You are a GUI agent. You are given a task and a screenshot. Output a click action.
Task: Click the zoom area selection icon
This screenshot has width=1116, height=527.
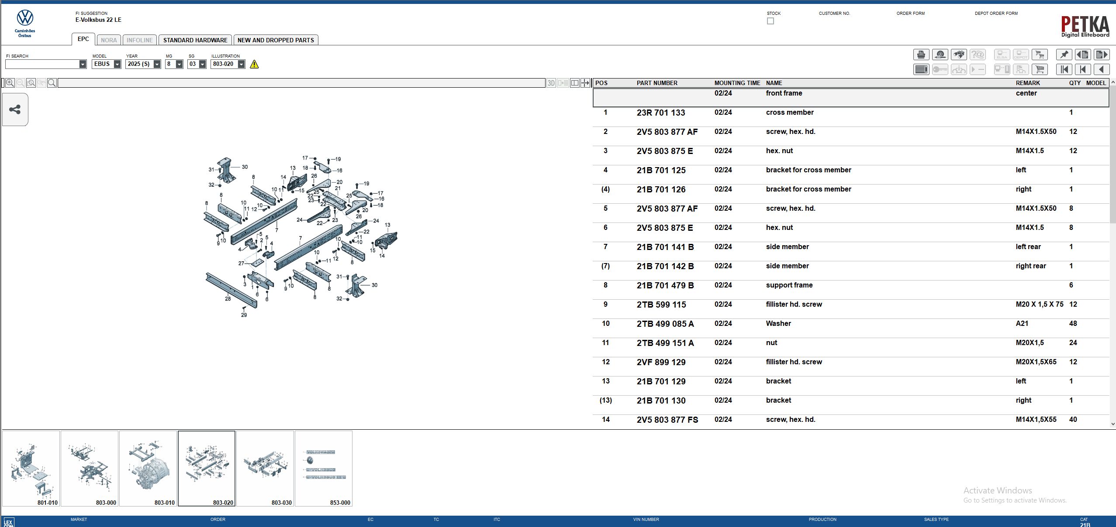(31, 83)
